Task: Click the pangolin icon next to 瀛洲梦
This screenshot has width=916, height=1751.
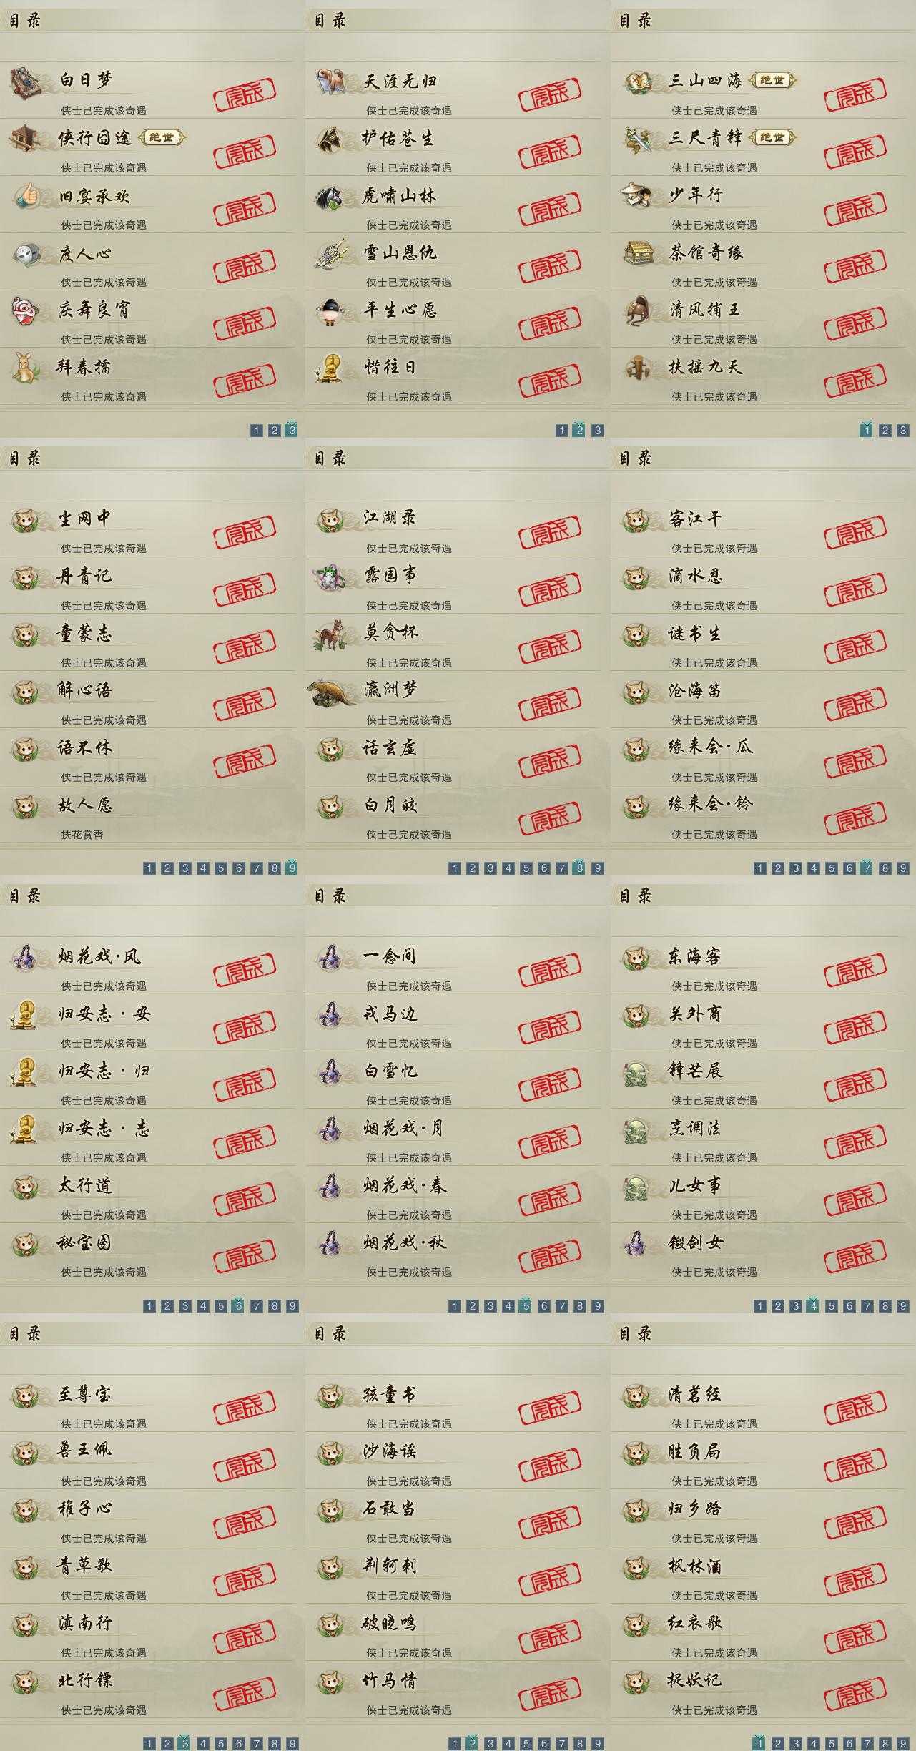Action: [332, 691]
